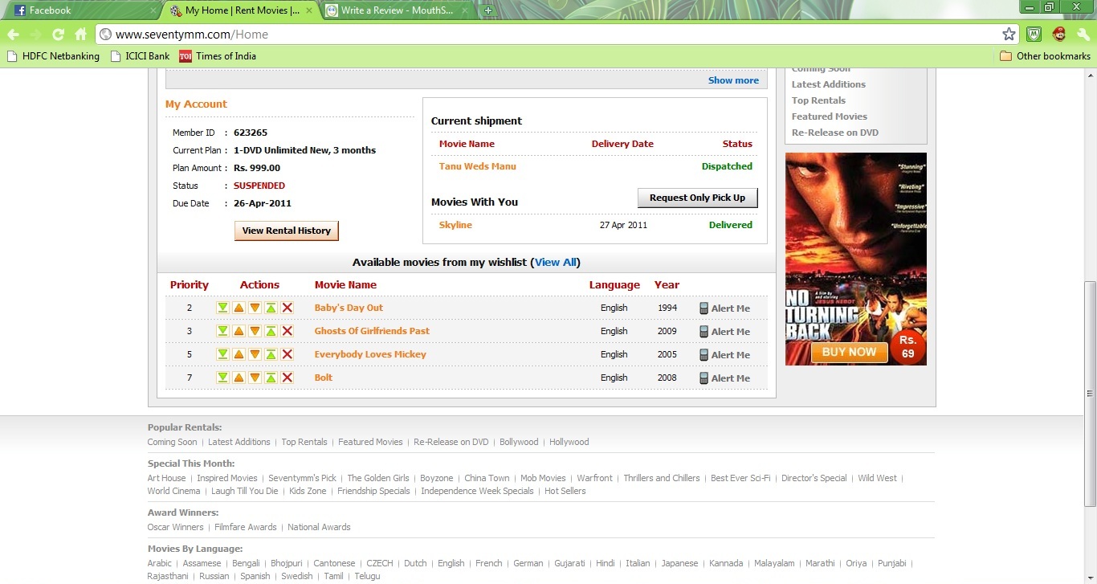Open the Other bookmarks folder
Screen dimensions: 1097x584
1045,56
